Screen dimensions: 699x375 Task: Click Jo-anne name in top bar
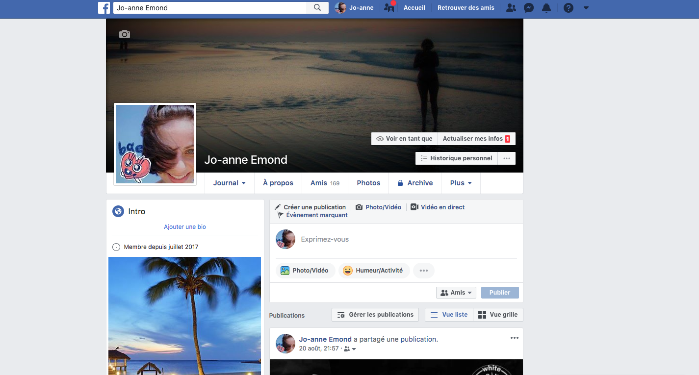[362, 8]
